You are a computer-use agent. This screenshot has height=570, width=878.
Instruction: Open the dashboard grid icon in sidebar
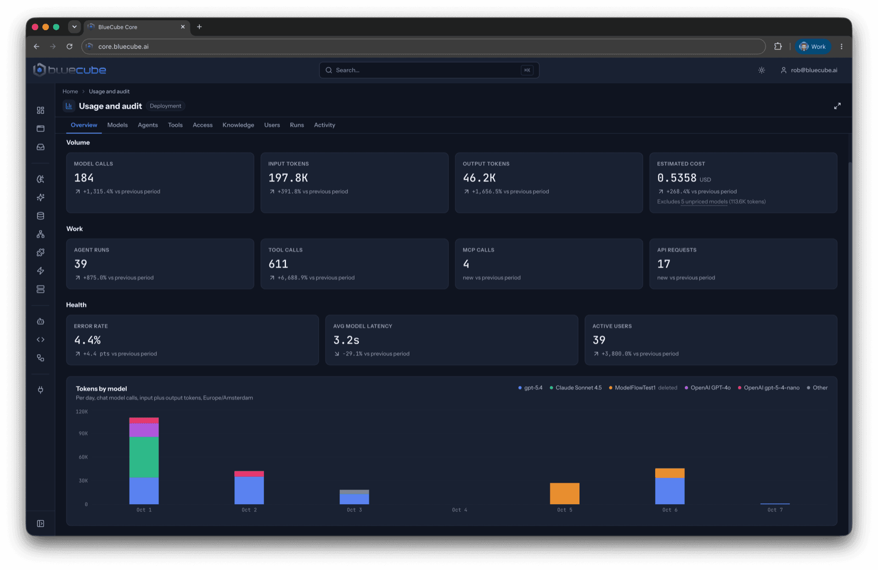[x=41, y=110]
